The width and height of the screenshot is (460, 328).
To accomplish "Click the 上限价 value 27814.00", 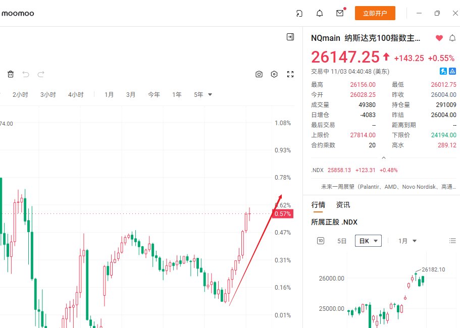I will [x=363, y=135].
